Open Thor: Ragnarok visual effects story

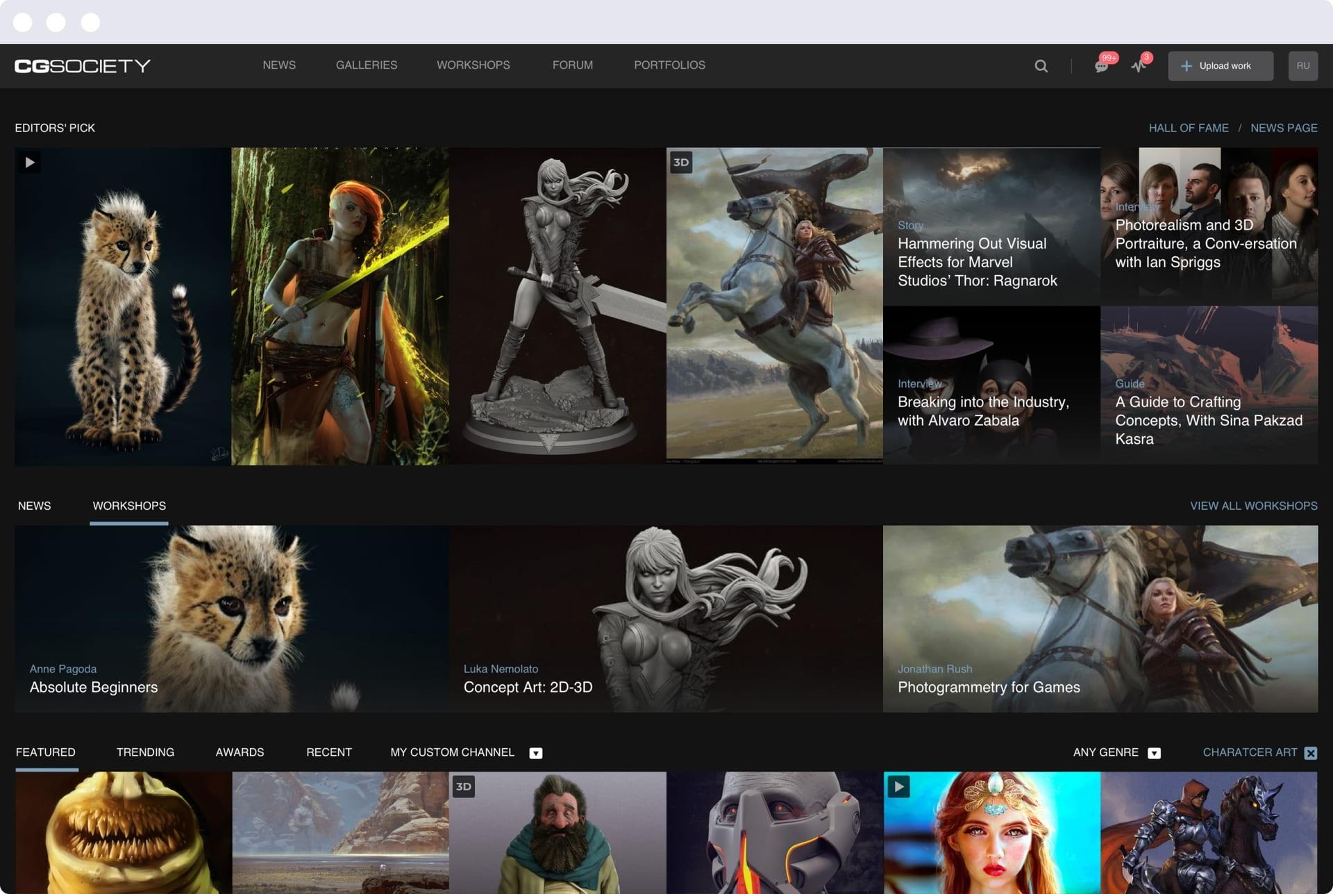tap(991, 226)
